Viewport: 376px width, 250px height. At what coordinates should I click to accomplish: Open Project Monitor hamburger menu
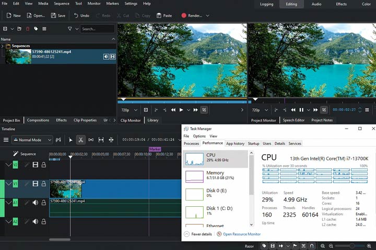367,110
